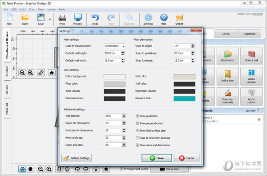Toggle Show guidelines checkbox
267x176 pixels.
137,116
